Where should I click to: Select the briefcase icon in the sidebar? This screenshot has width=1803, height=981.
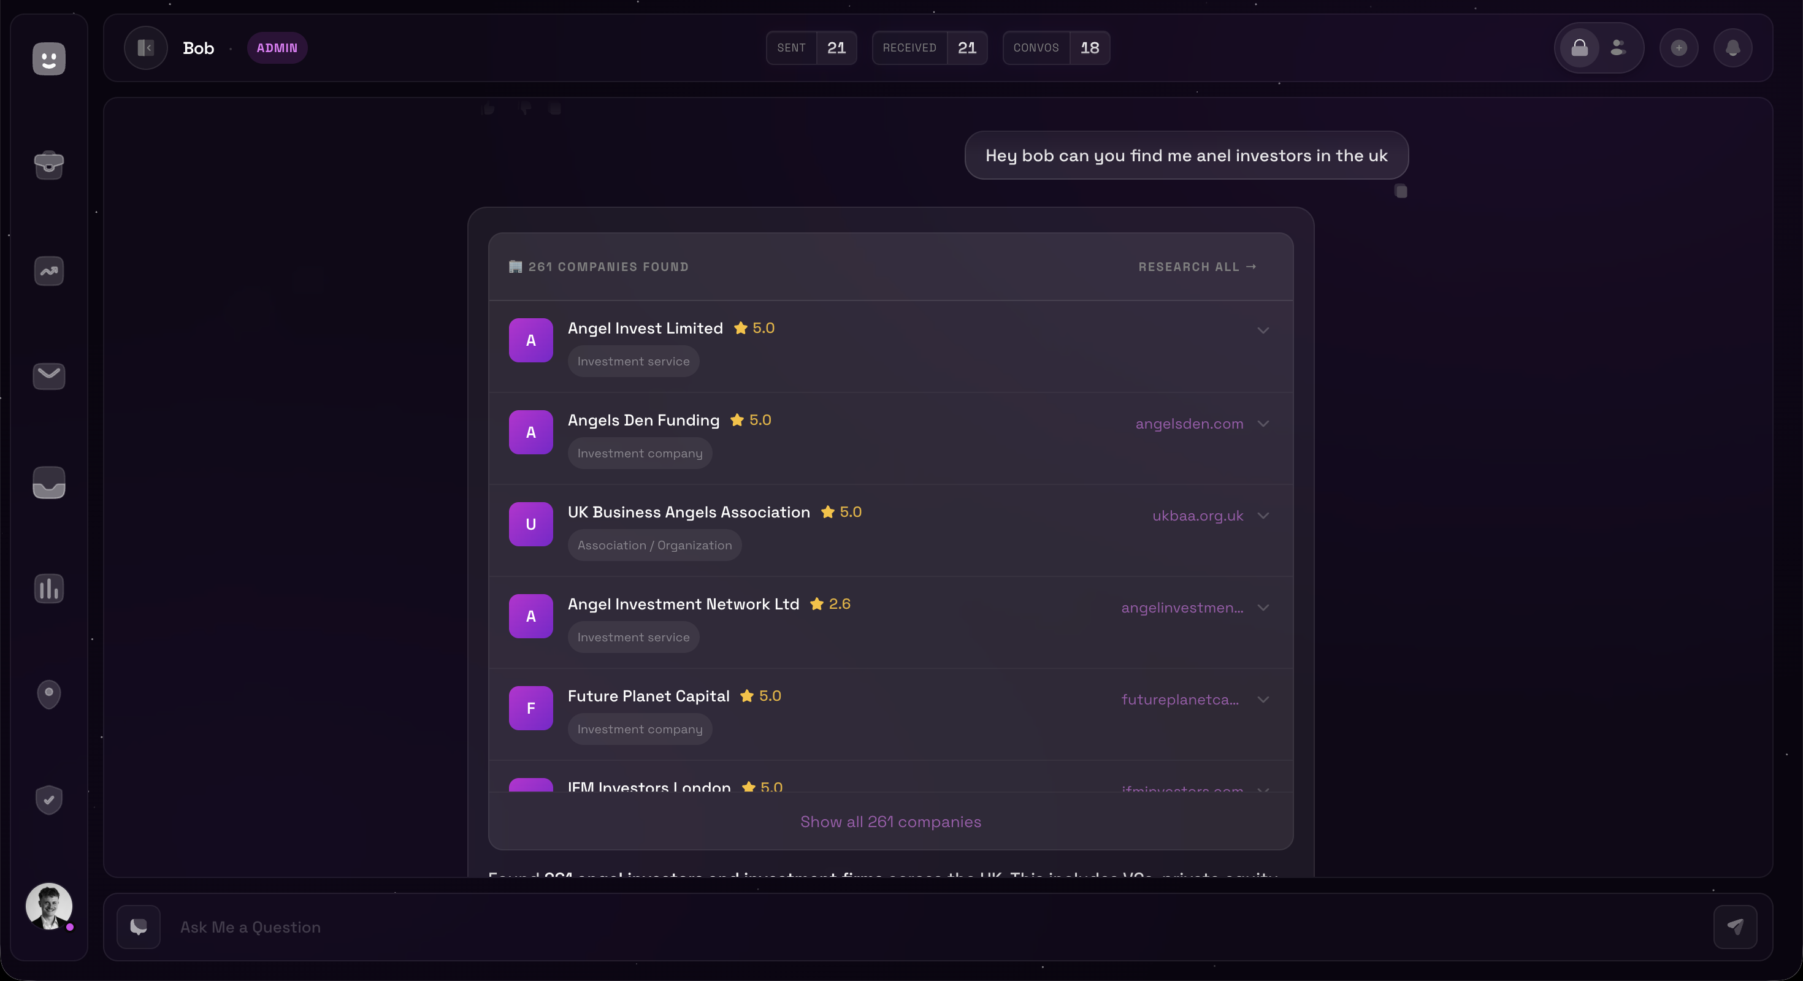48,165
